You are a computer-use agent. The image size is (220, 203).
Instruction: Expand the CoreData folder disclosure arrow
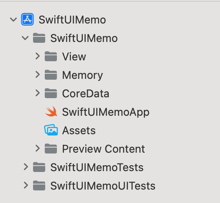point(38,93)
